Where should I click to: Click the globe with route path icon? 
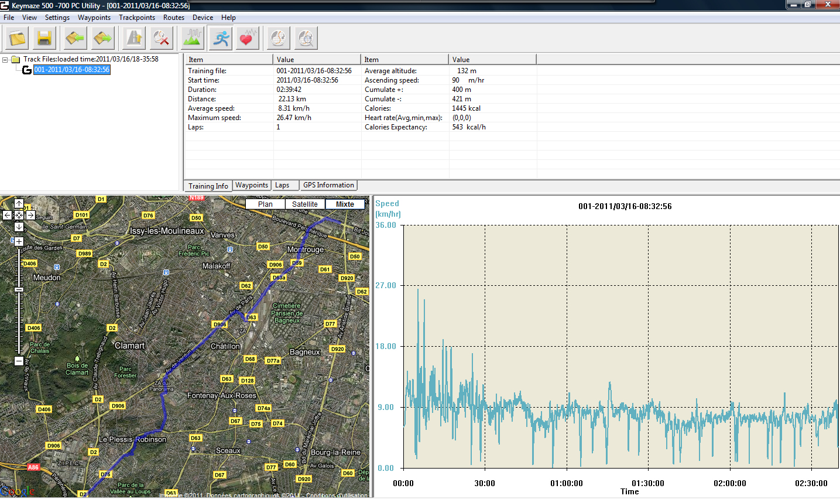[279, 39]
